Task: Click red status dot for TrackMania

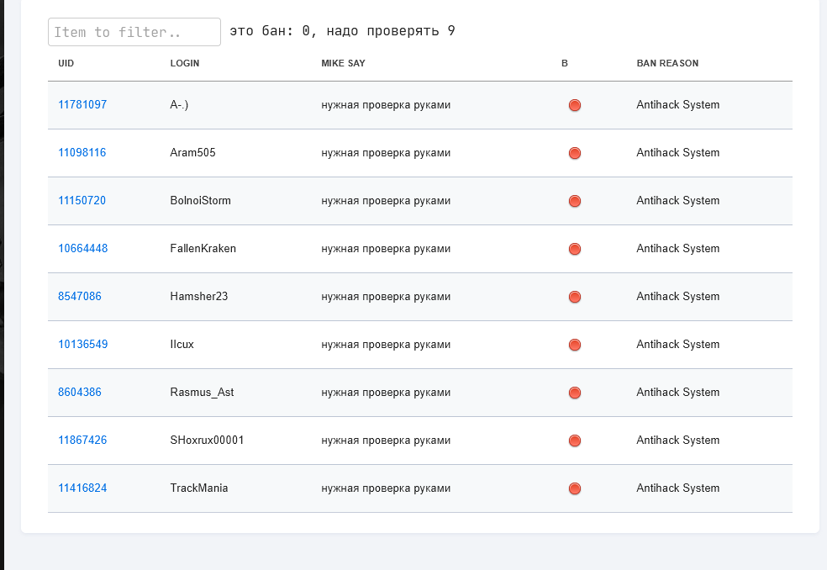Action: (x=575, y=488)
